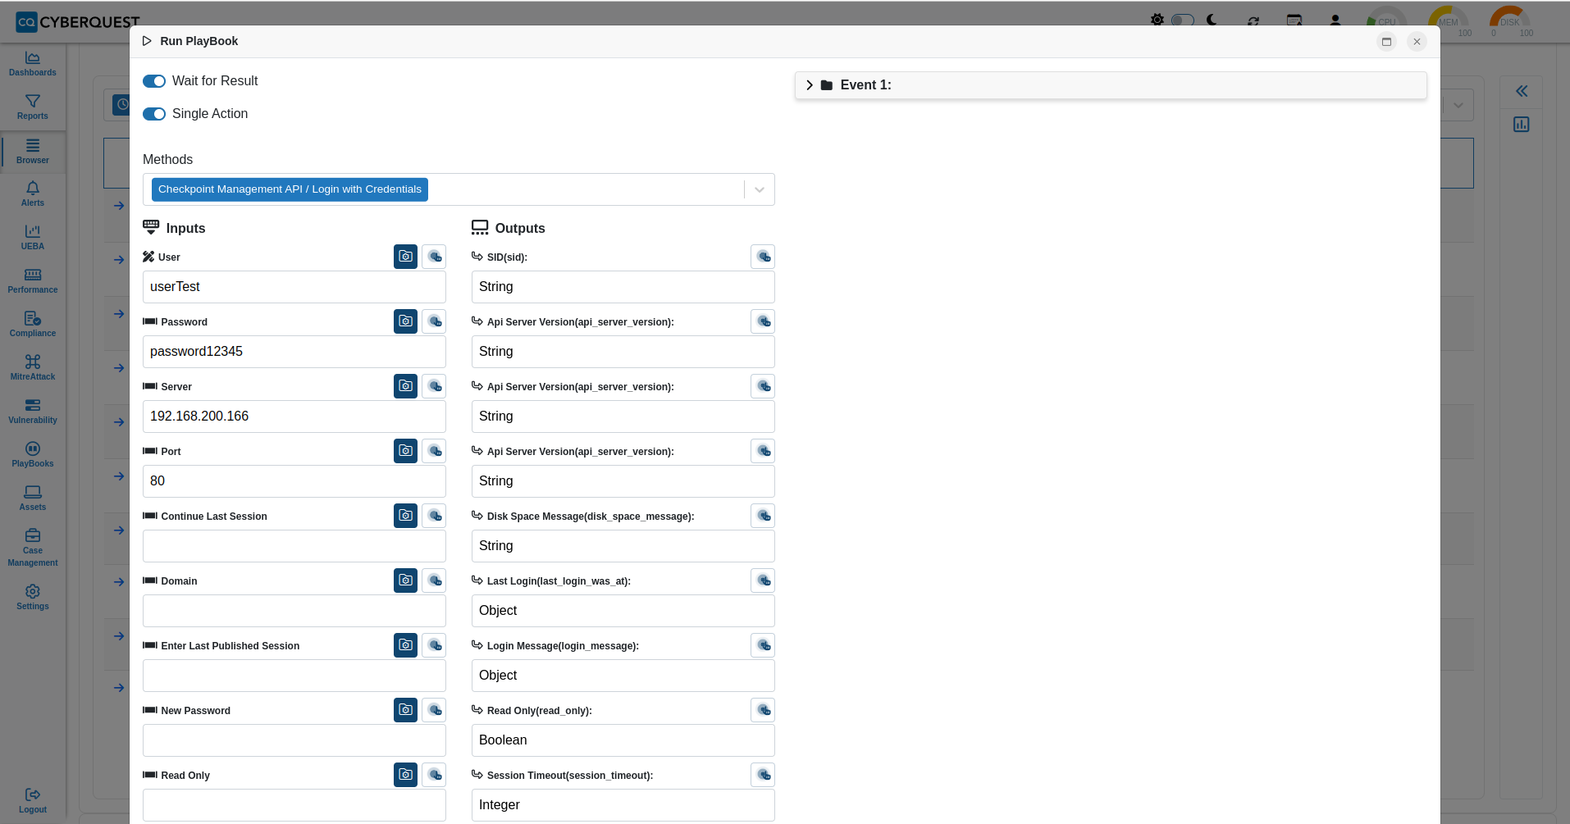Image resolution: width=1570 pixels, height=824 pixels.
Task: Open MitreAttack in the sidebar
Action: click(x=33, y=368)
